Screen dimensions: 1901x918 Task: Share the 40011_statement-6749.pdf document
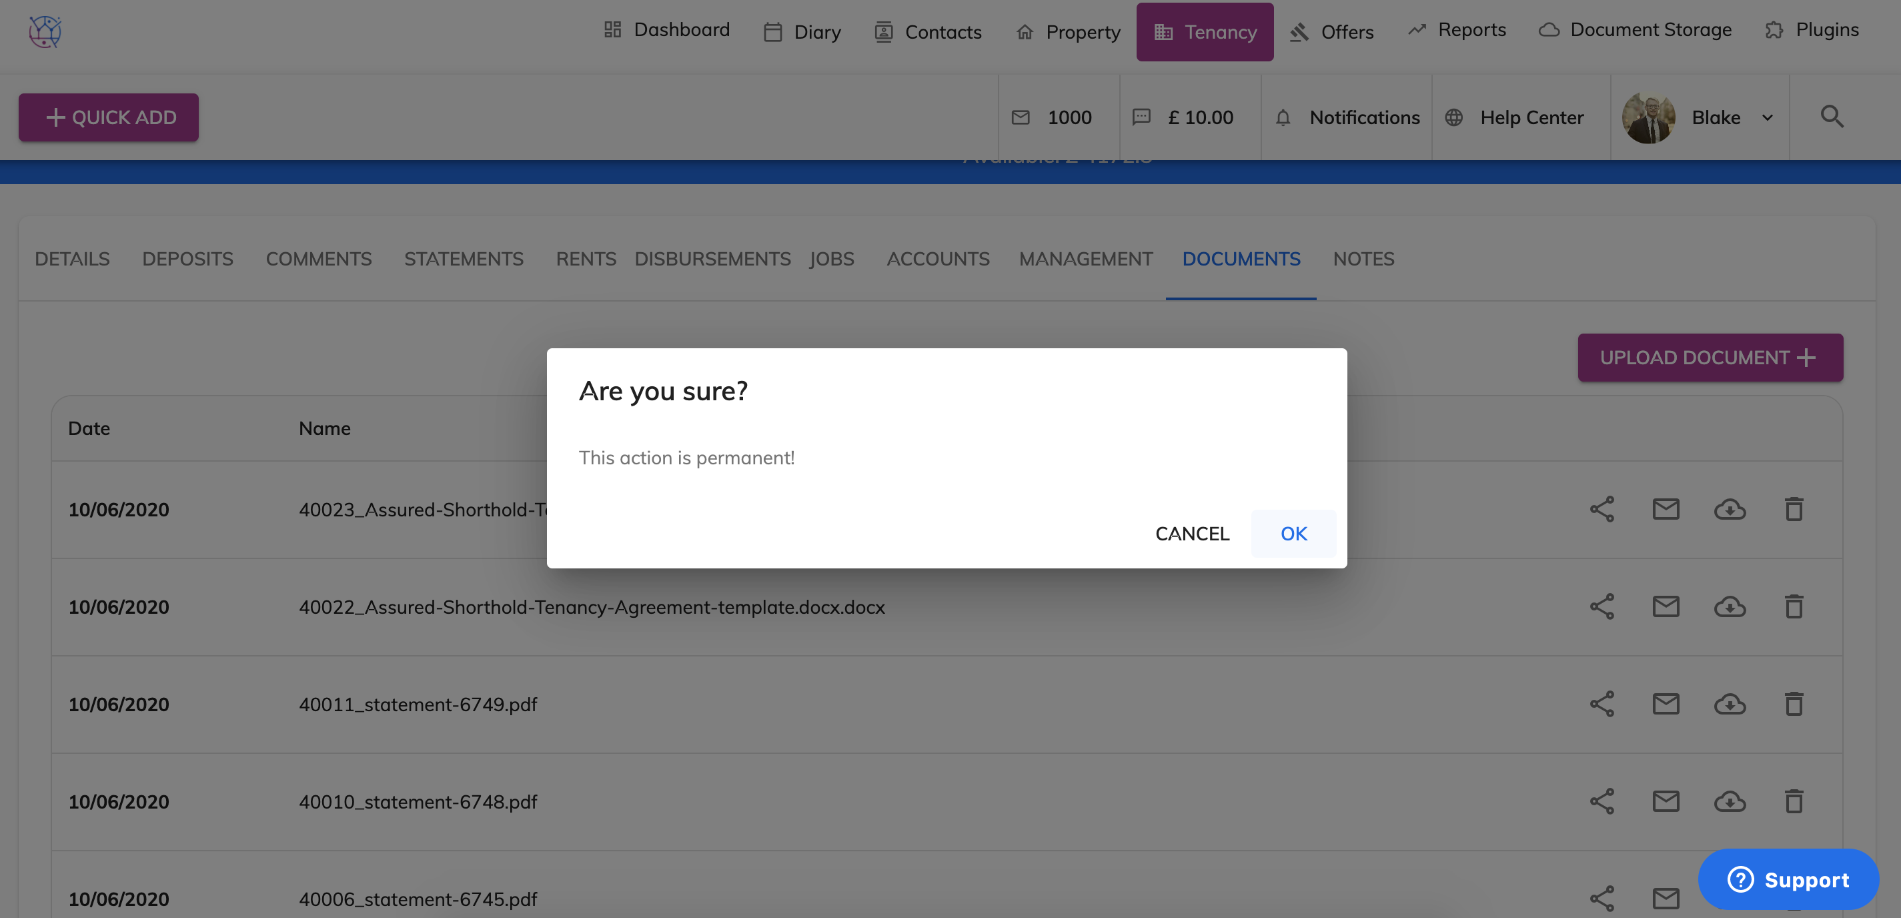click(x=1602, y=704)
